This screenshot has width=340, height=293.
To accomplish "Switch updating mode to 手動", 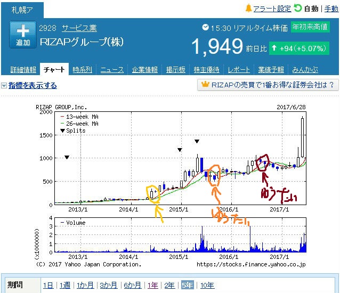I will coord(331,9).
